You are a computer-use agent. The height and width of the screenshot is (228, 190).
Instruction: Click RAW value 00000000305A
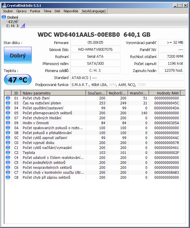(x=167, y=123)
